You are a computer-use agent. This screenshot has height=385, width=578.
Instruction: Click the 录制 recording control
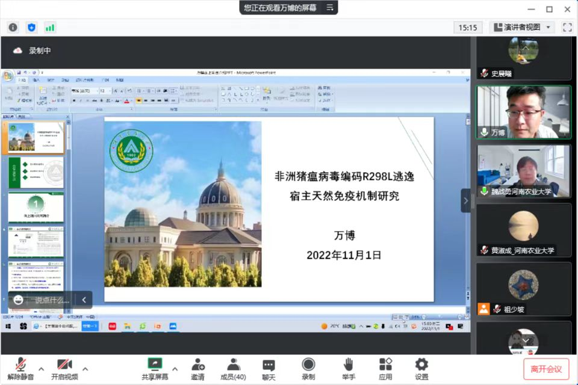[308, 368]
